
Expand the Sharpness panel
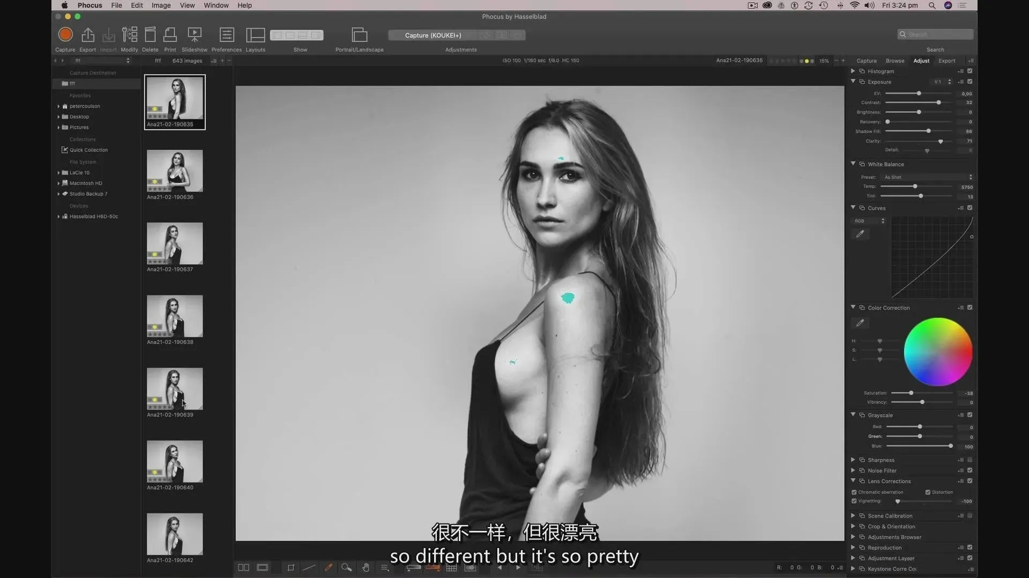(x=853, y=460)
